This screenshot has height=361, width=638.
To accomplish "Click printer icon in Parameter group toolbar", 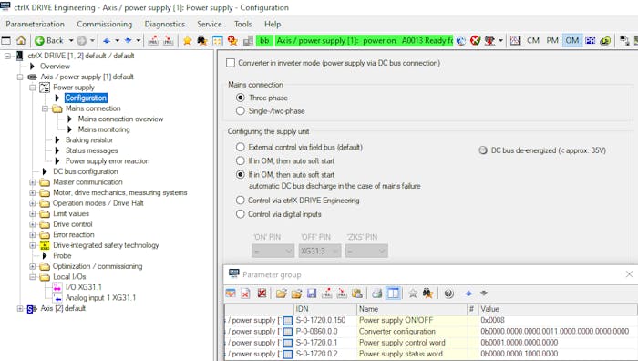I will coord(377,293).
